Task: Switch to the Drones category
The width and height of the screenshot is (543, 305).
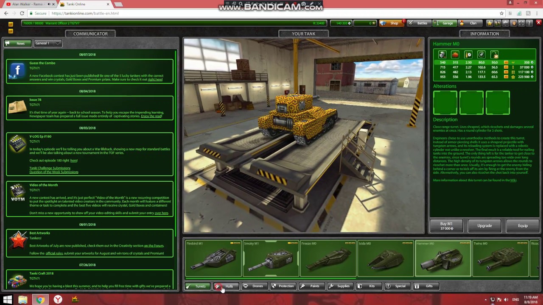Action: [x=255, y=286]
